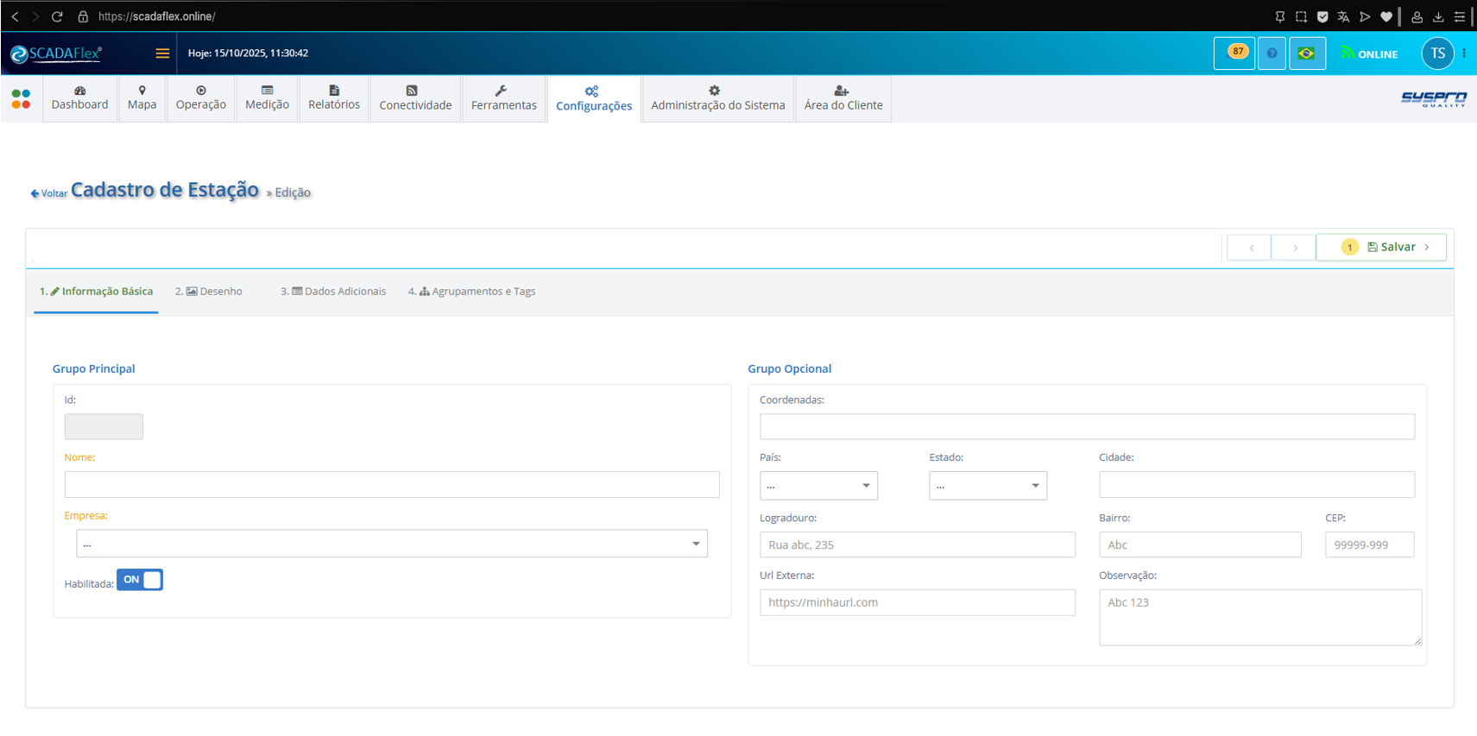Viewport: 1477px width, 736px height.
Task: Click the Brazil flag language icon
Action: click(x=1307, y=53)
